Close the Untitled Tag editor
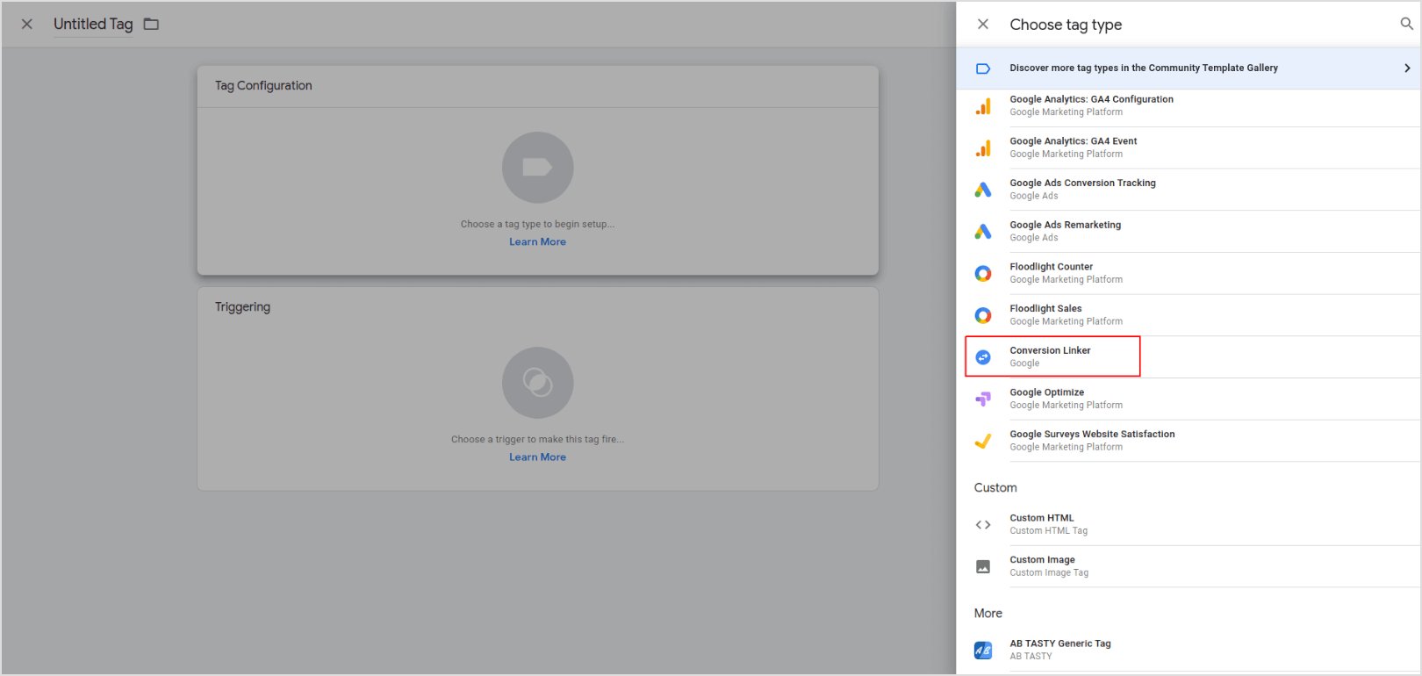This screenshot has width=1422, height=676. pos(27,25)
